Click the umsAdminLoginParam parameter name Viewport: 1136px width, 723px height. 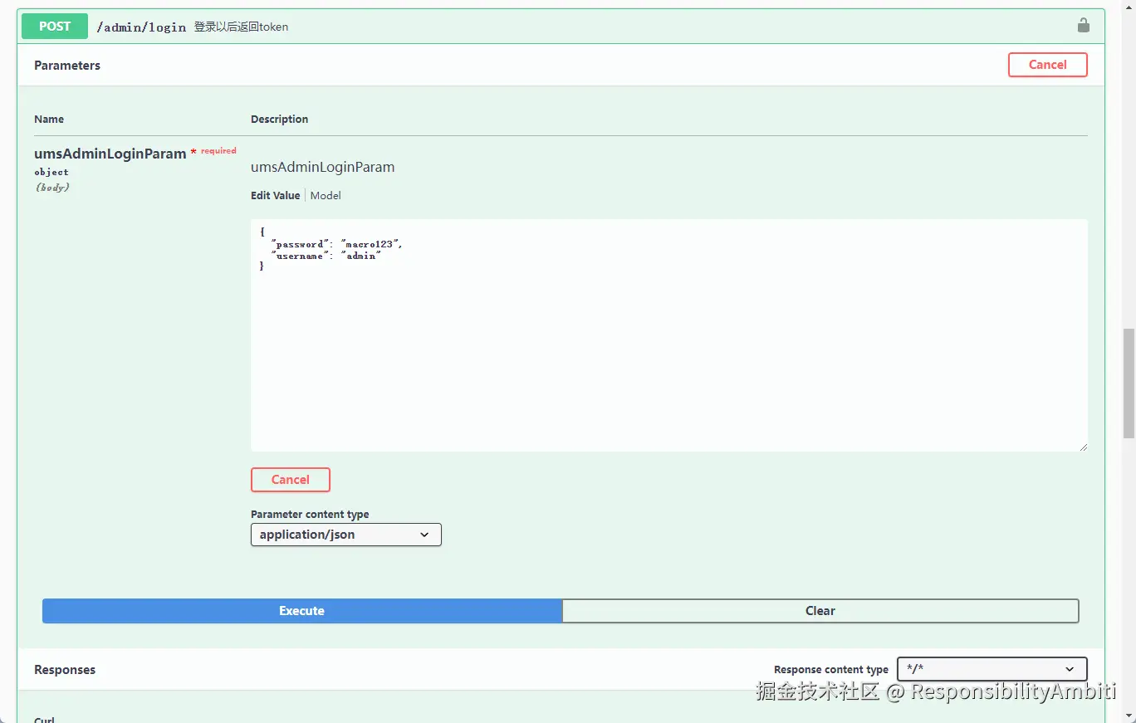tap(110, 154)
